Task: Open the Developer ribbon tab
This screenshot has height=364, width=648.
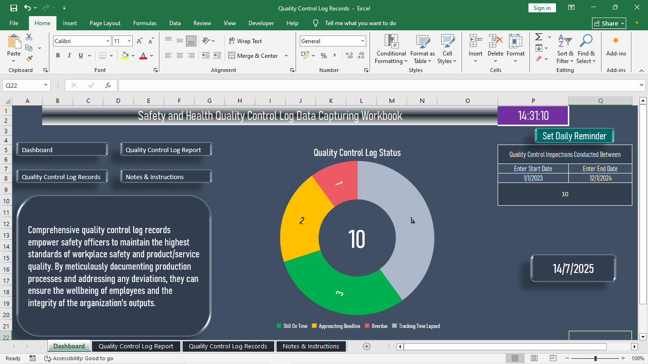Action: coord(261,23)
